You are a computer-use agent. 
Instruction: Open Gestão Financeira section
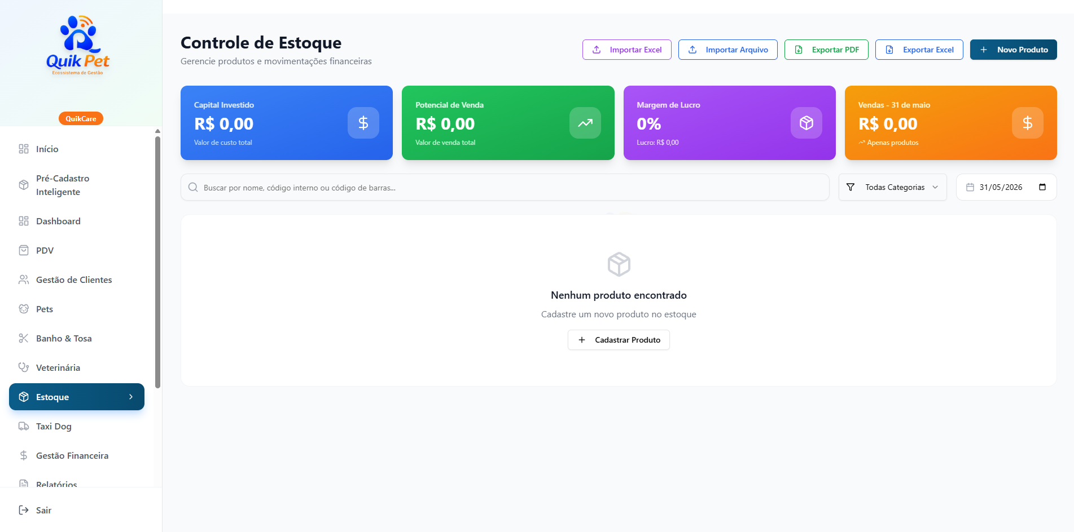tap(77, 455)
